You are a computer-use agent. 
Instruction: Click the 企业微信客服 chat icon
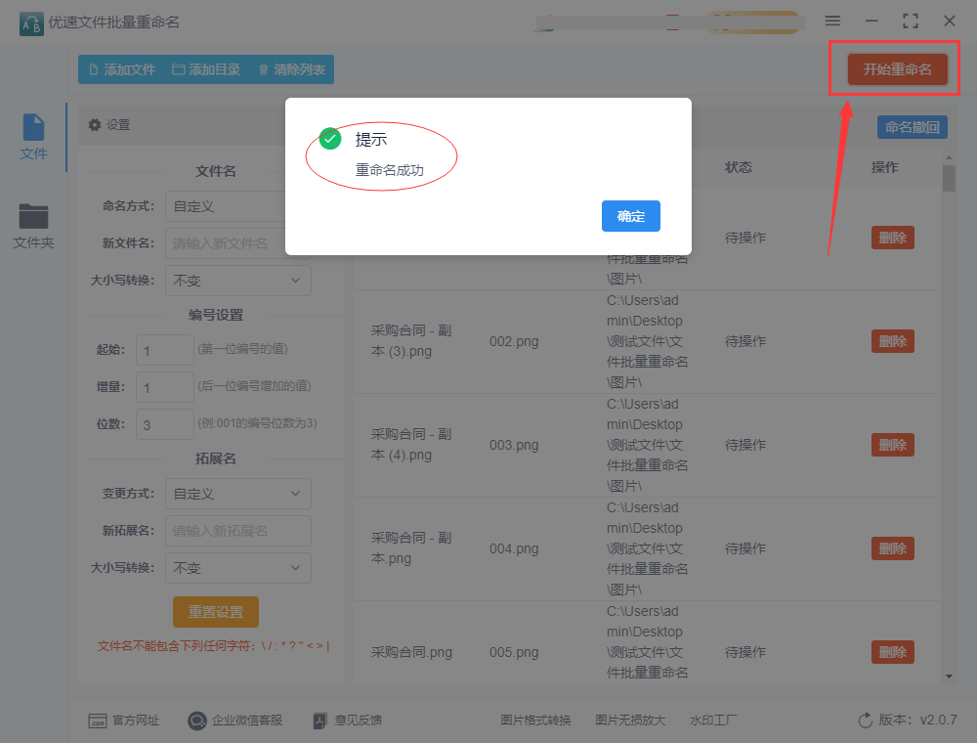[197, 721]
